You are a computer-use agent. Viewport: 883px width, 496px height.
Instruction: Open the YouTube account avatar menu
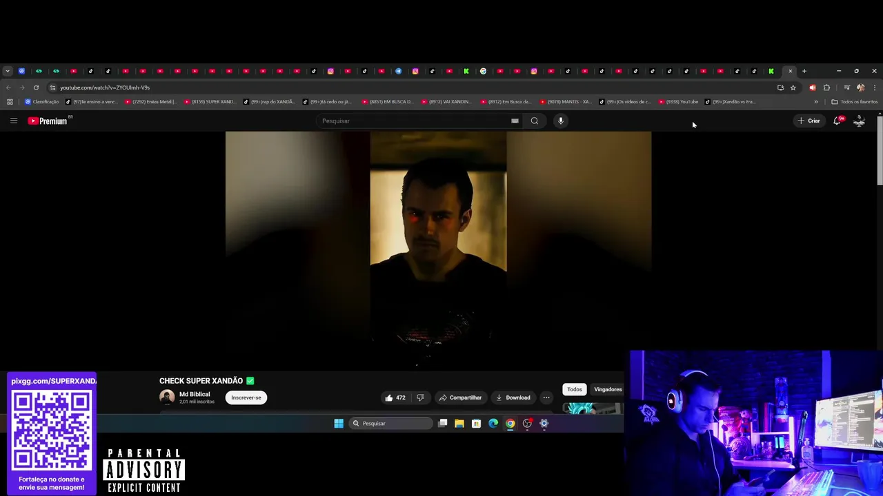tap(859, 121)
